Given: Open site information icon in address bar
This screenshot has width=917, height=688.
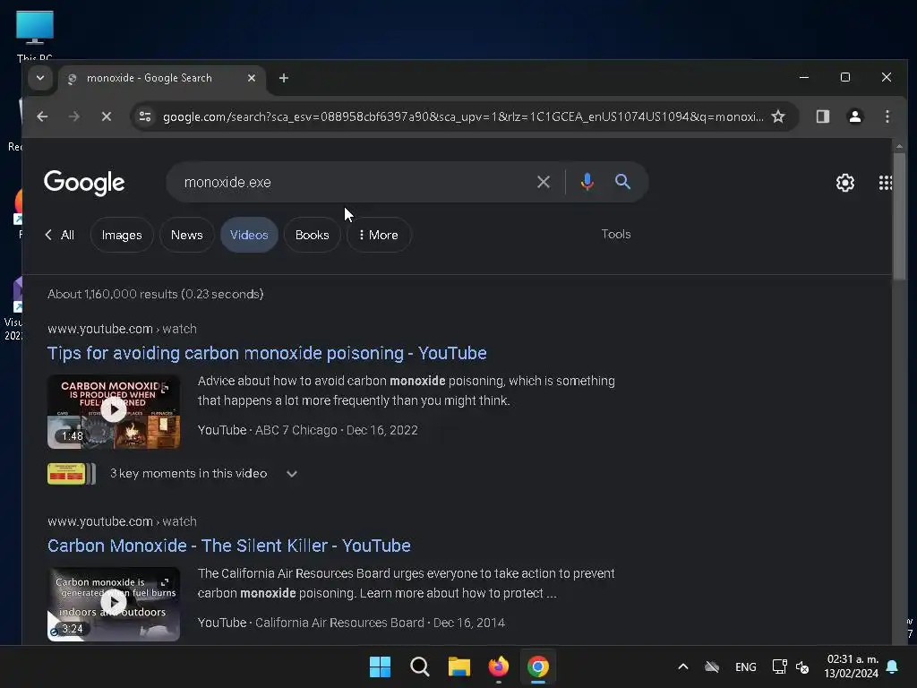Looking at the screenshot, I should point(145,116).
